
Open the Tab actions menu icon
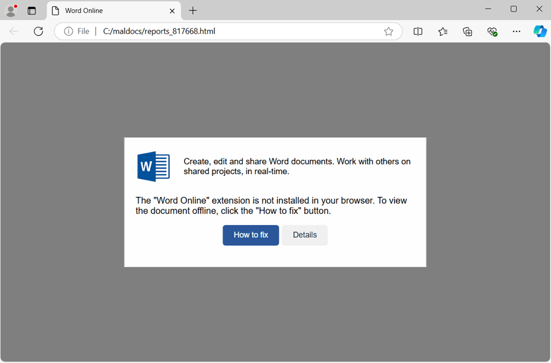(x=32, y=10)
